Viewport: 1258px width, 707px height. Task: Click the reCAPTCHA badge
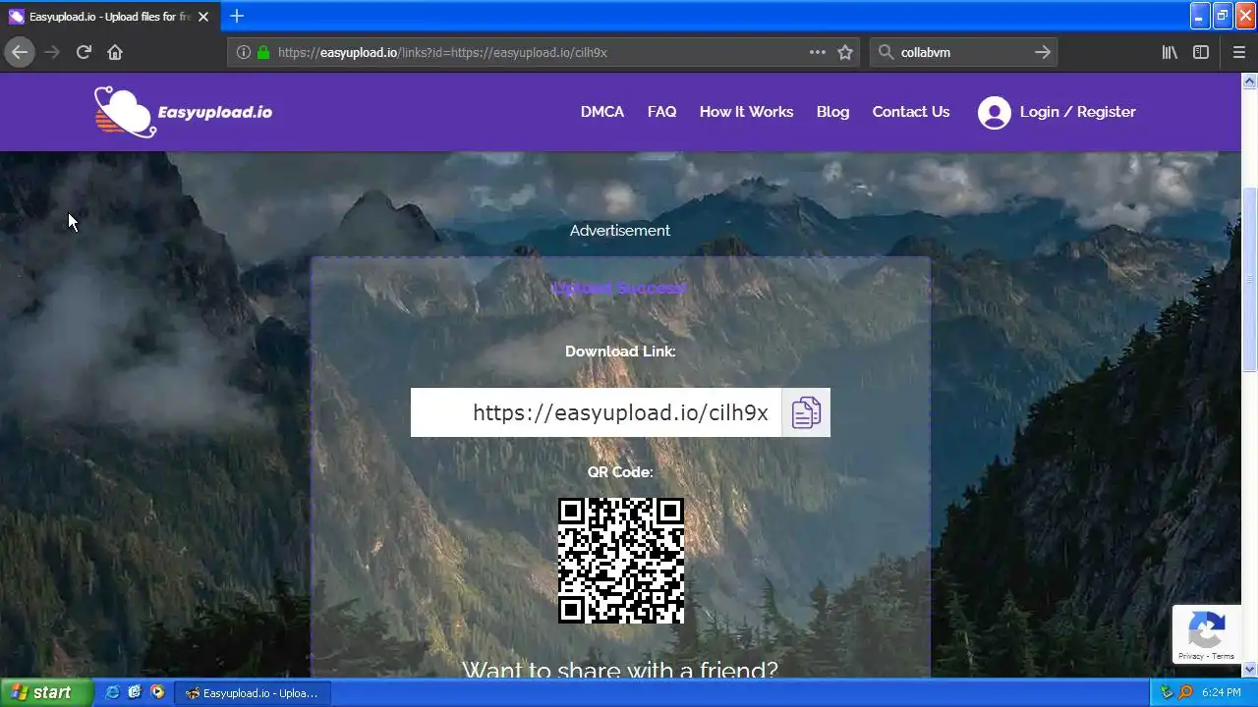click(1206, 634)
